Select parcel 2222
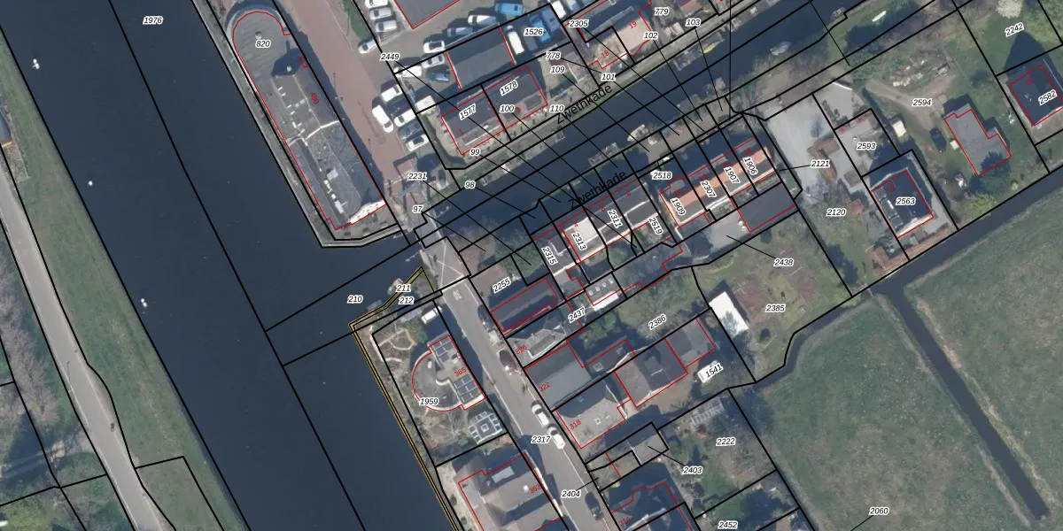Screen dimensions: 1063x531 pyautogui.click(x=725, y=442)
